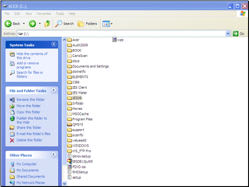This screenshot has height=187, width=249.
Task: Click the C:\ address input field
Action: tap(122, 34)
